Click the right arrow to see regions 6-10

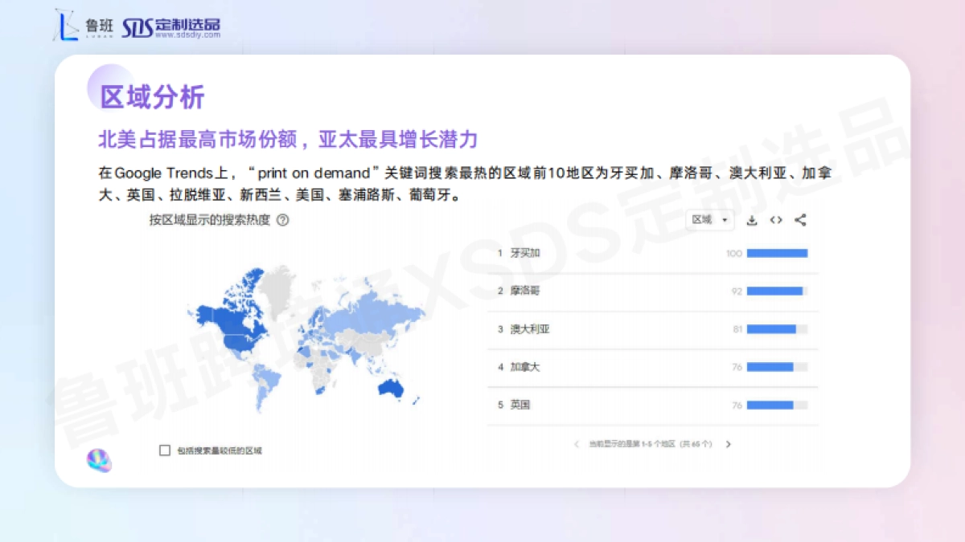[728, 443]
